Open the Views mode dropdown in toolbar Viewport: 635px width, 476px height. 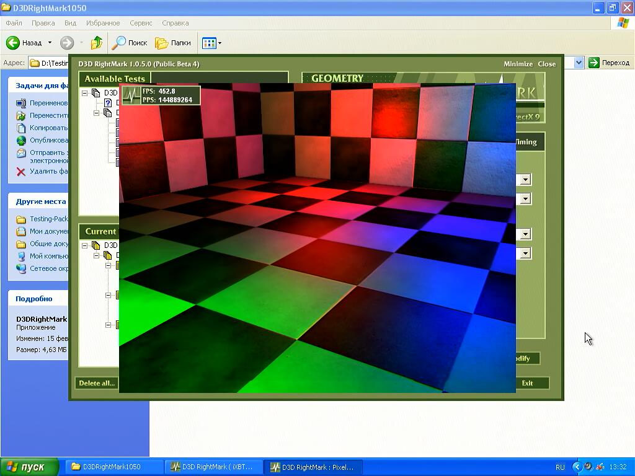211,43
